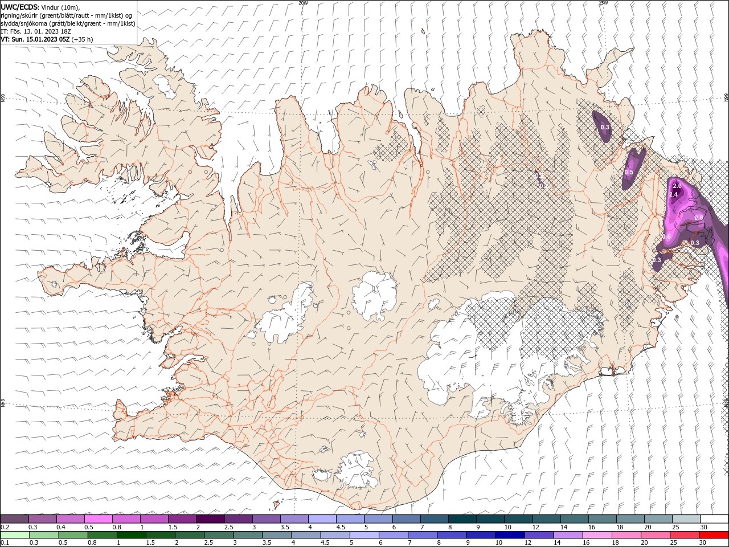Click the 0.2 label in the snow legend

point(5,527)
